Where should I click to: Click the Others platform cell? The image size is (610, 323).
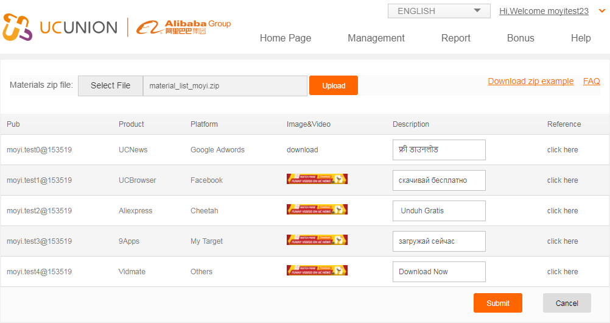point(202,271)
